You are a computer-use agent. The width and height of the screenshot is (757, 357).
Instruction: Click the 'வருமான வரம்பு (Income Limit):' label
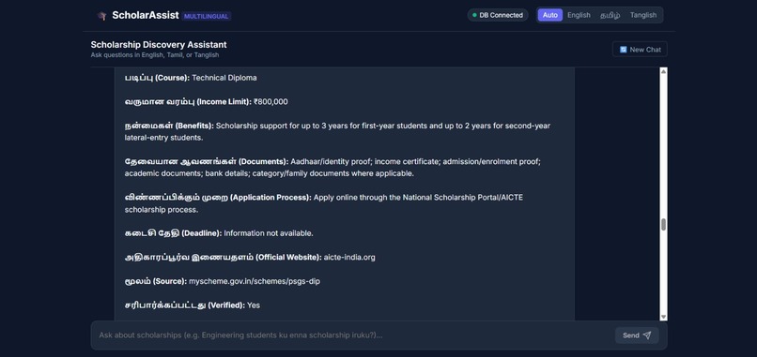pyautogui.click(x=188, y=101)
